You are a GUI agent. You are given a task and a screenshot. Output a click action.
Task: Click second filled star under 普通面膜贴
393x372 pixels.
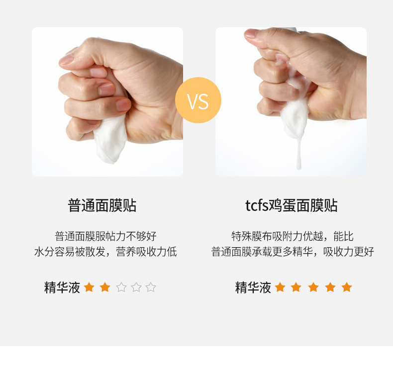(x=105, y=287)
